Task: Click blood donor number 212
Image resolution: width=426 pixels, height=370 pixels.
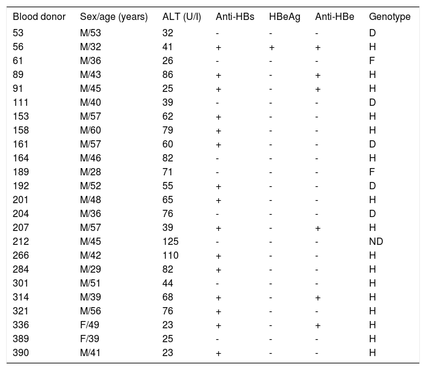Action: click(21, 242)
